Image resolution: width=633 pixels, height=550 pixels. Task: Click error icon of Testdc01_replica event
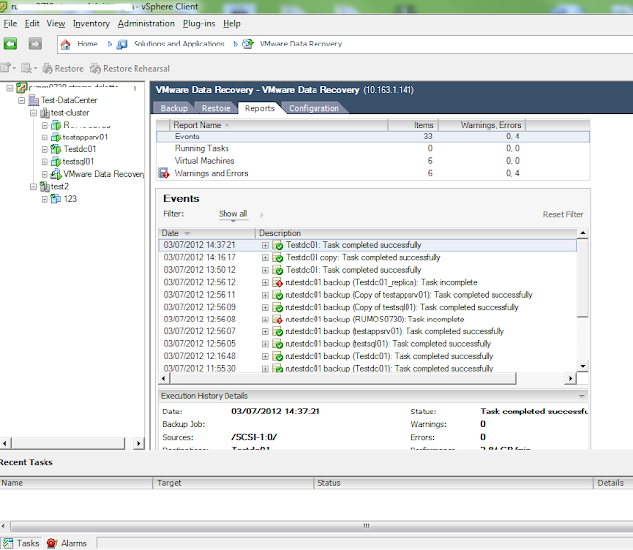click(x=278, y=282)
